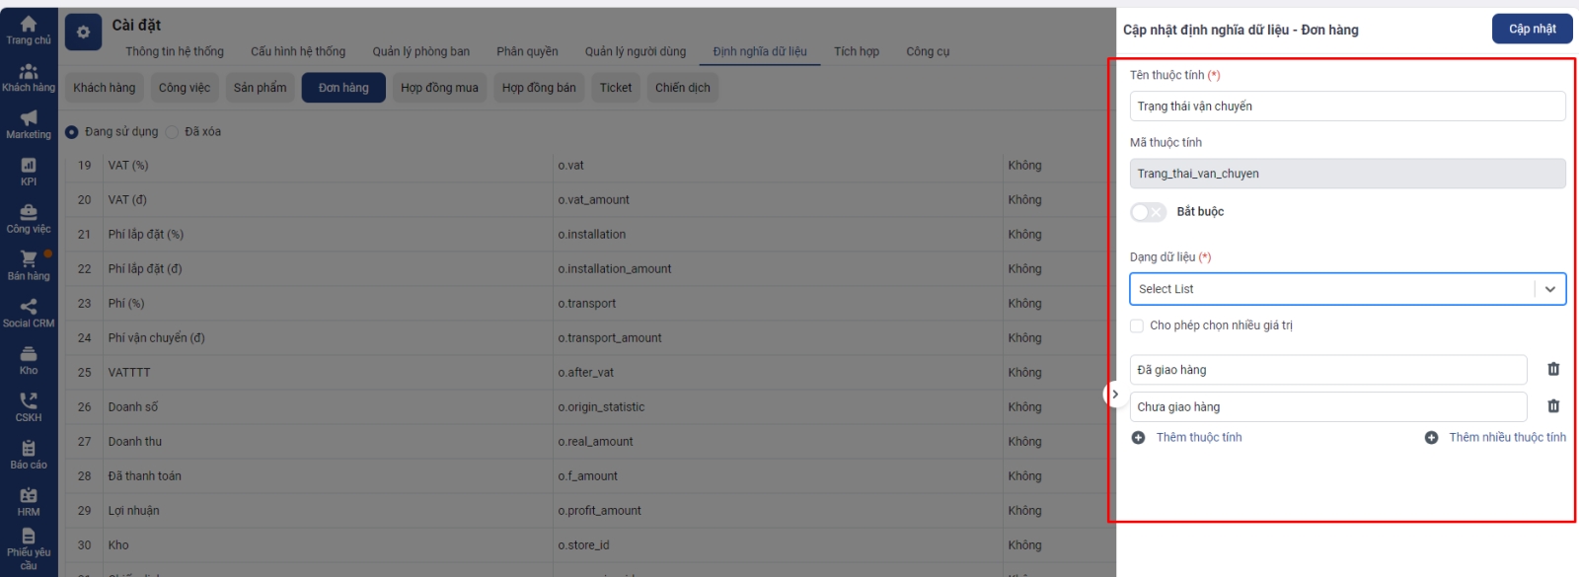Open the KPI sidebar icon
Screen dimensions: 1579x577
pyautogui.click(x=29, y=172)
